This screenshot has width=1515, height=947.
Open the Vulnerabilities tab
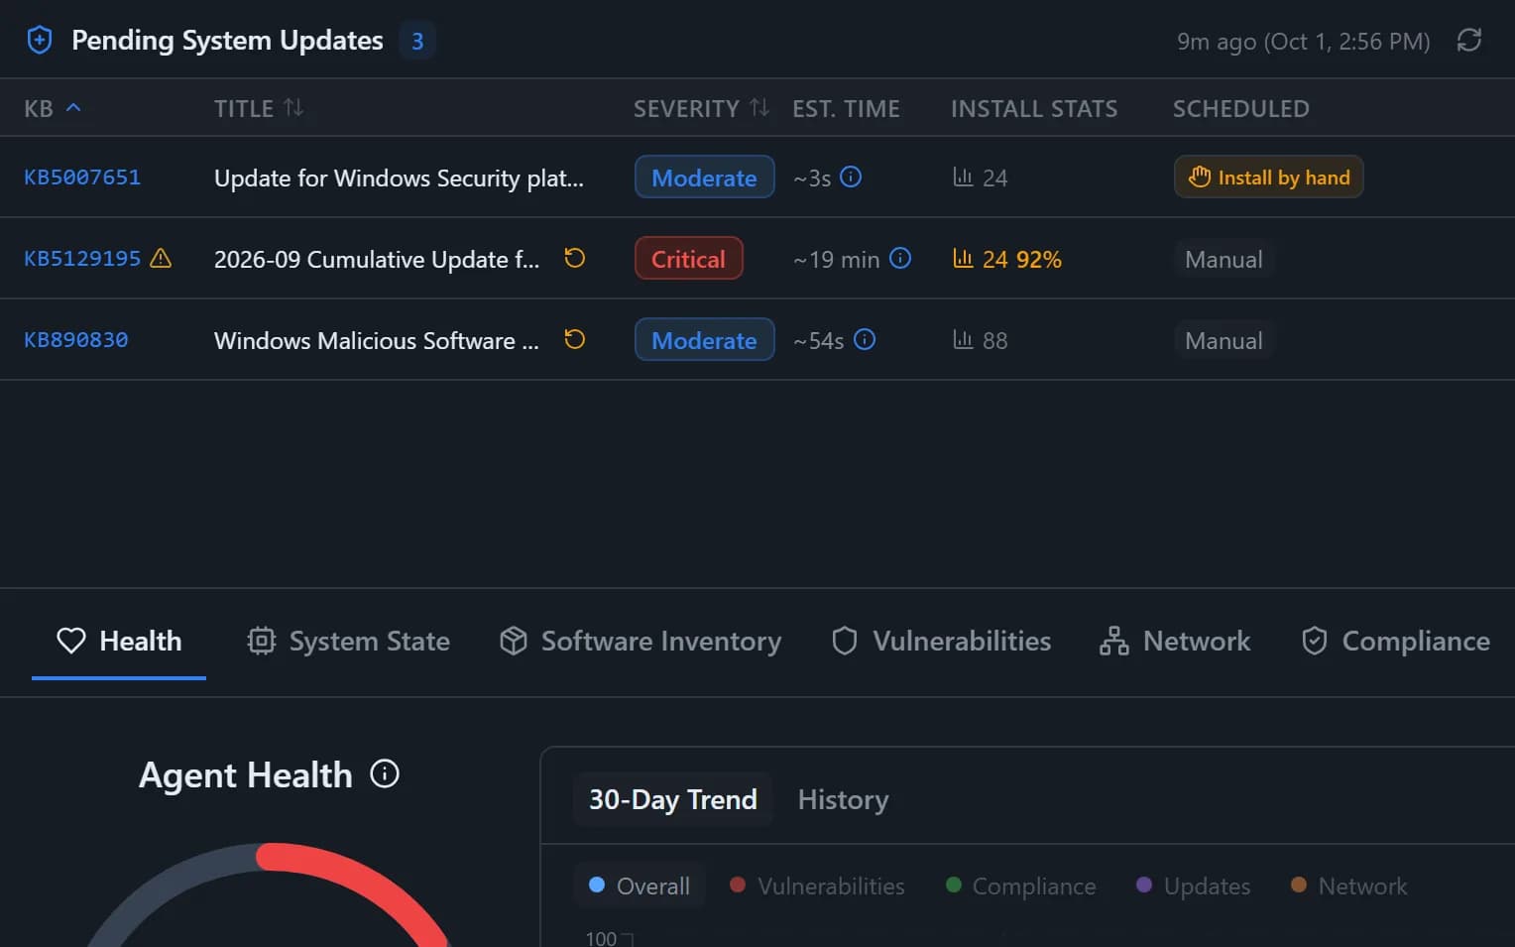pyautogui.click(x=941, y=641)
